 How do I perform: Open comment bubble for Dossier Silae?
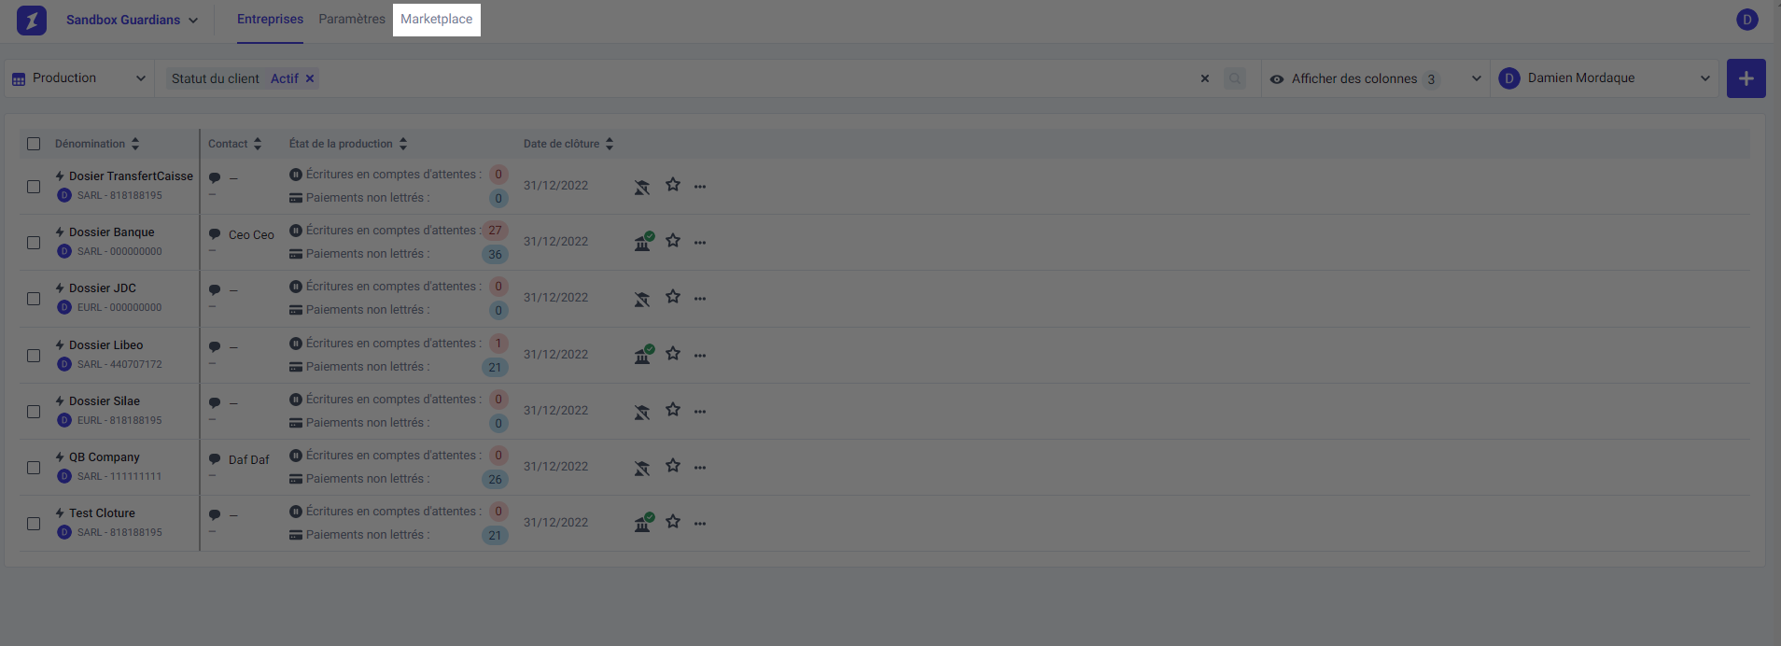(x=215, y=403)
